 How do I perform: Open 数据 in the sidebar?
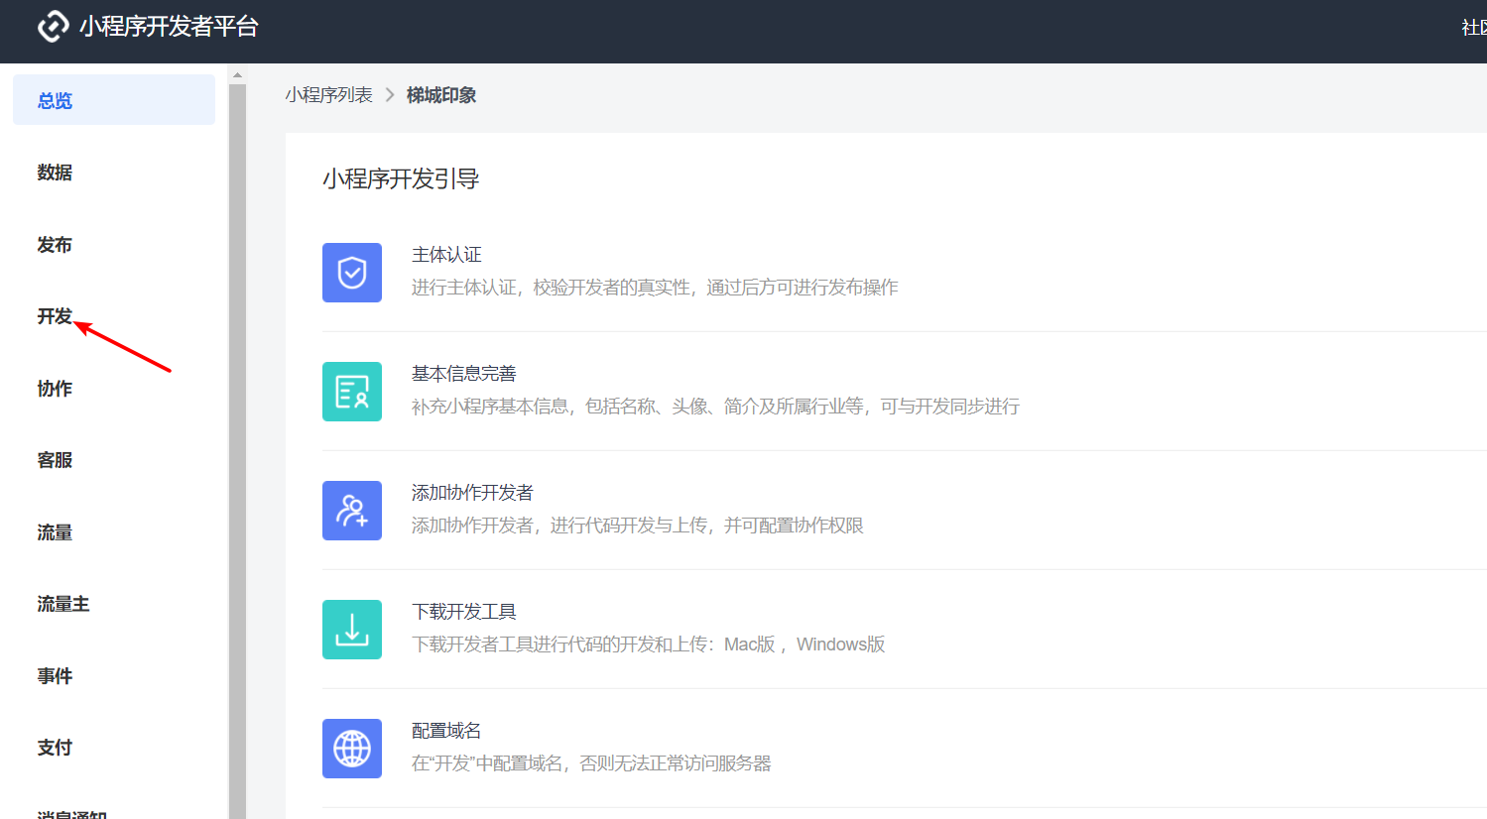click(55, 173)
